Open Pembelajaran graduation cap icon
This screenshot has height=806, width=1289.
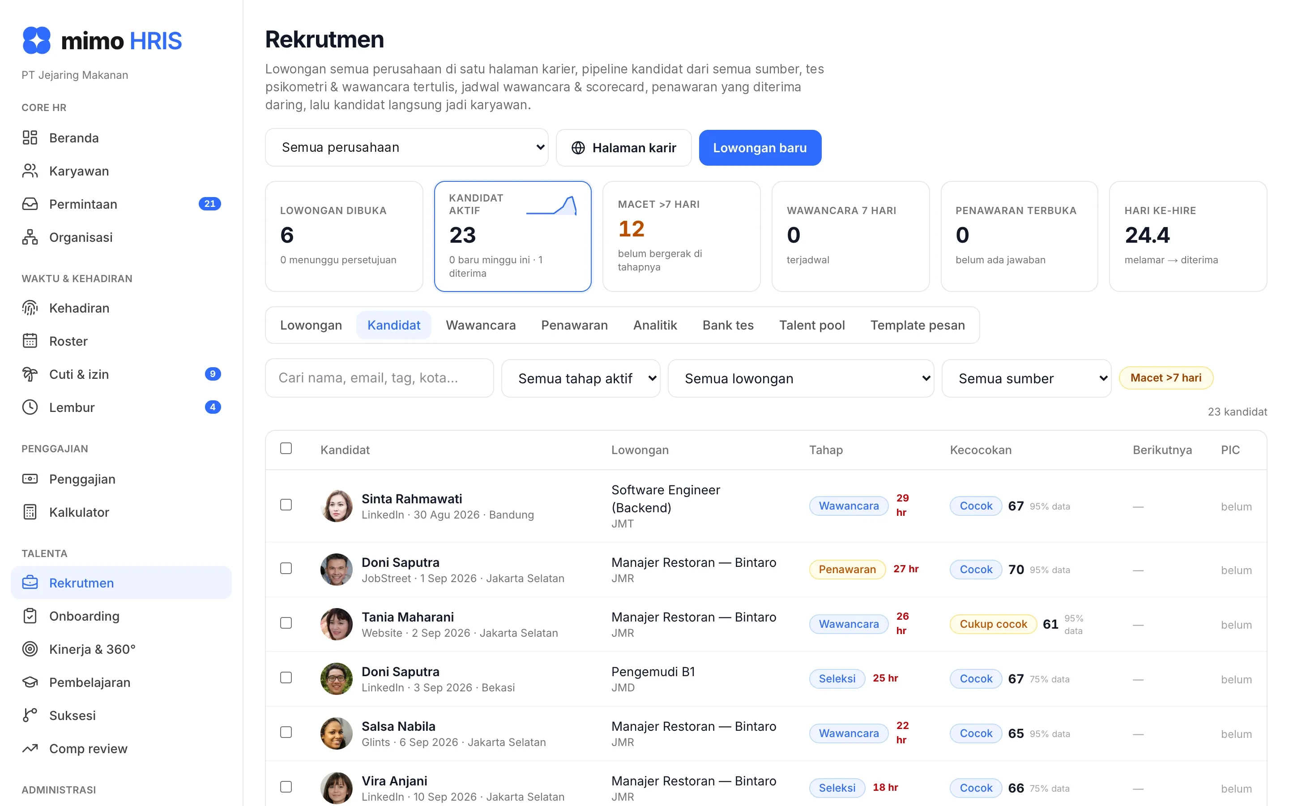click(30, 682)
